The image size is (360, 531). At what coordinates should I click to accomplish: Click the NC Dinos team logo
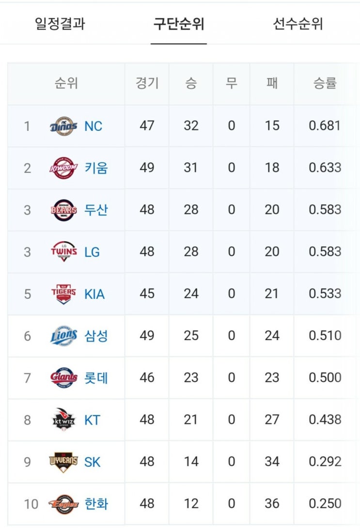tap(63, 126)
